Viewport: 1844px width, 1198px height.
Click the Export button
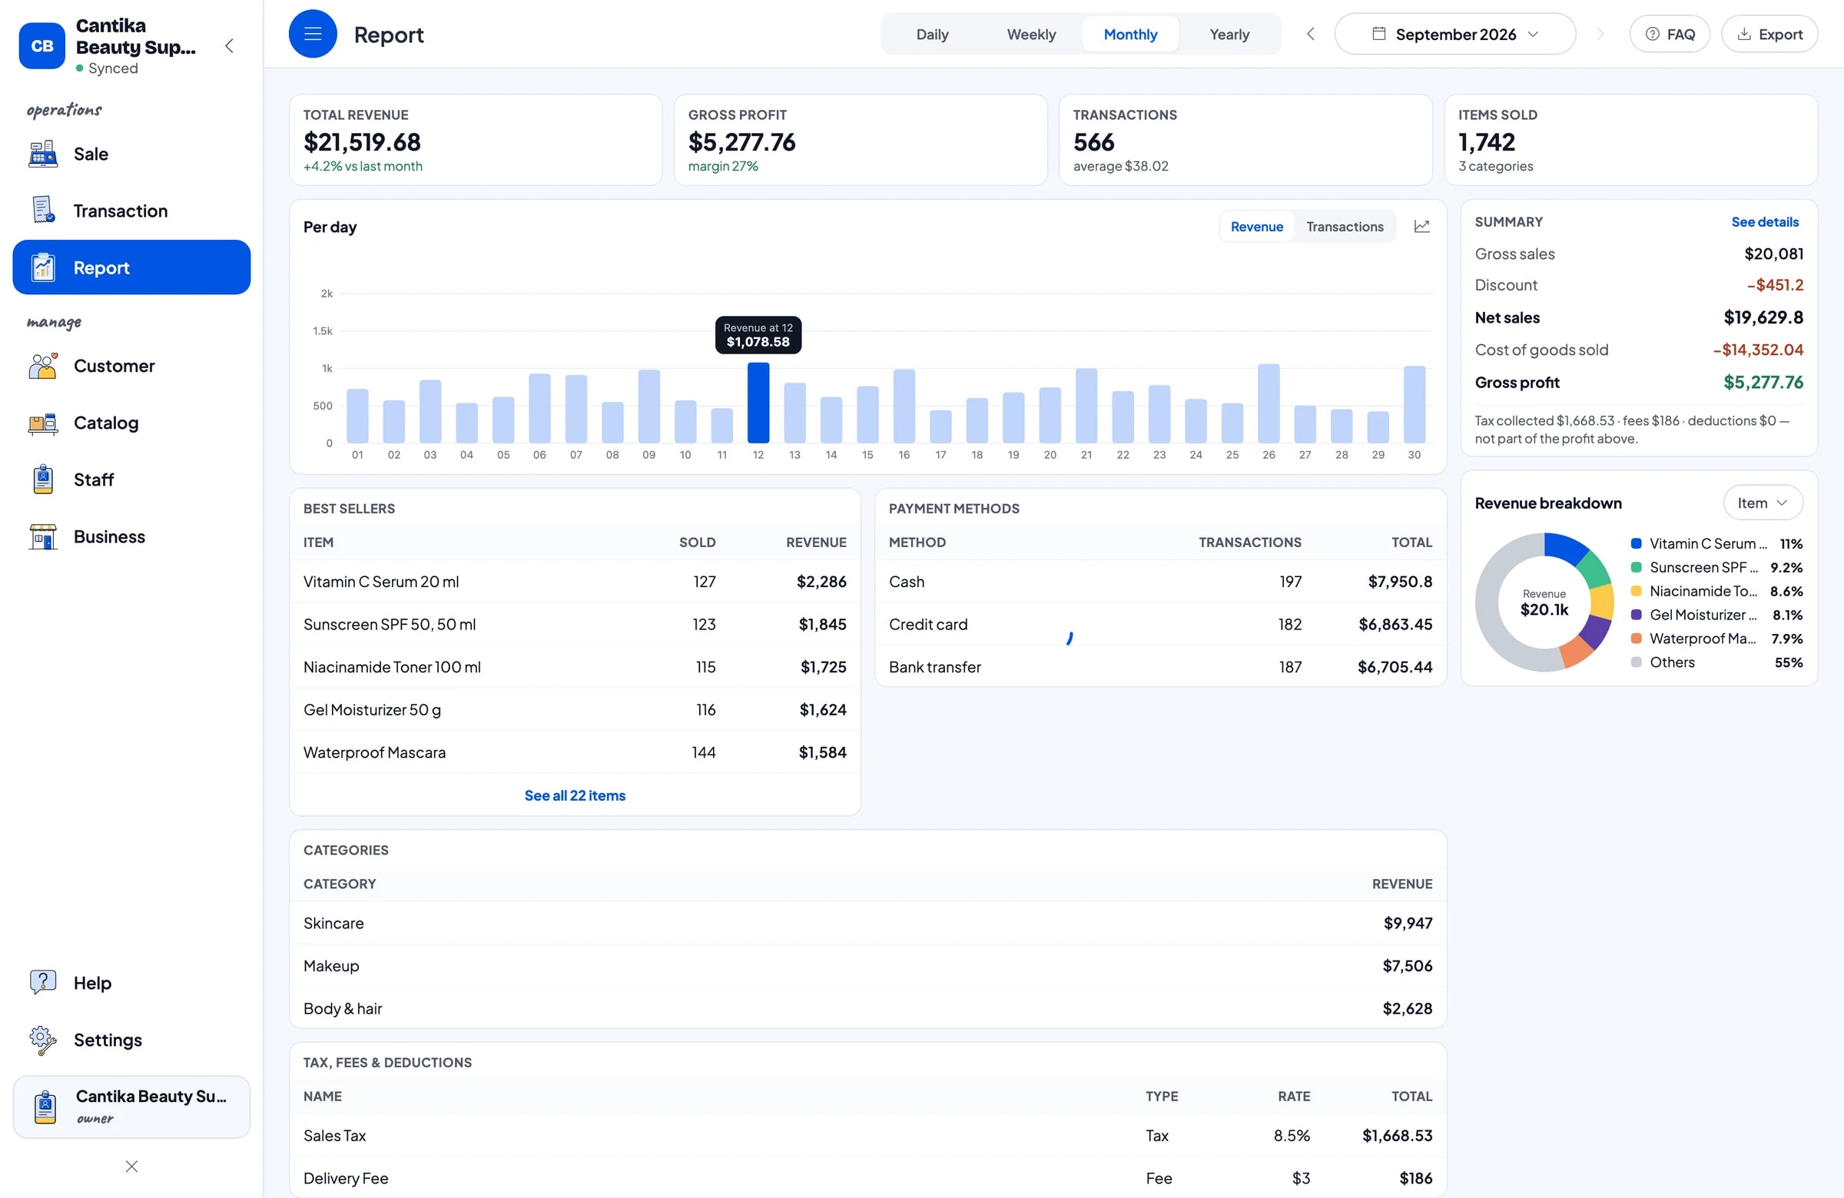pyautogui.click(x=1769, y=34)
